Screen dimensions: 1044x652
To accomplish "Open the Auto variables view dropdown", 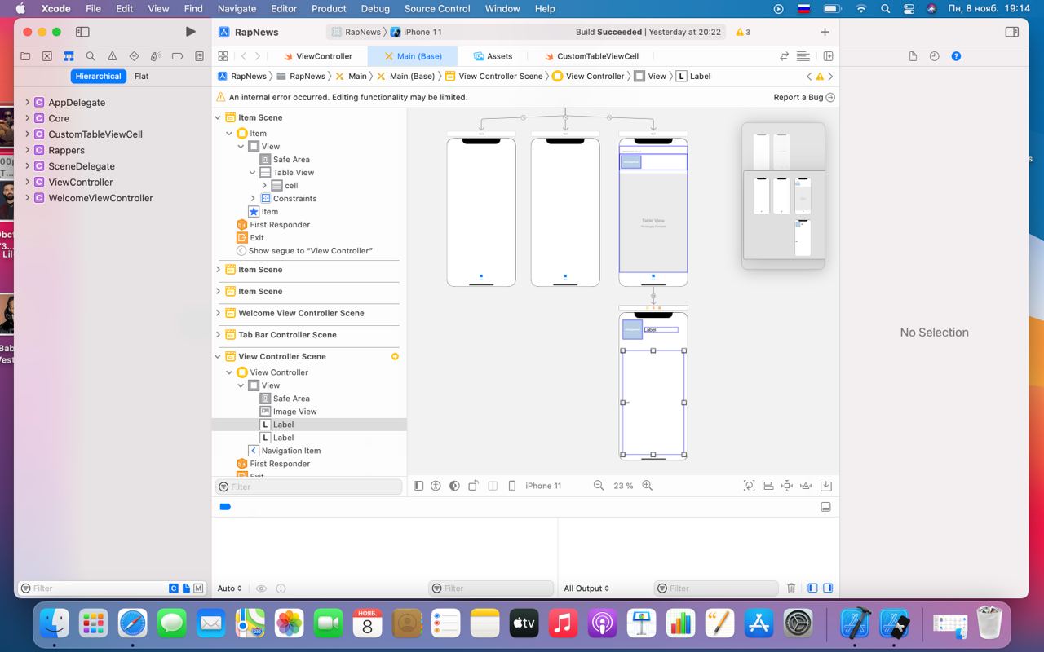I will 230,588.
